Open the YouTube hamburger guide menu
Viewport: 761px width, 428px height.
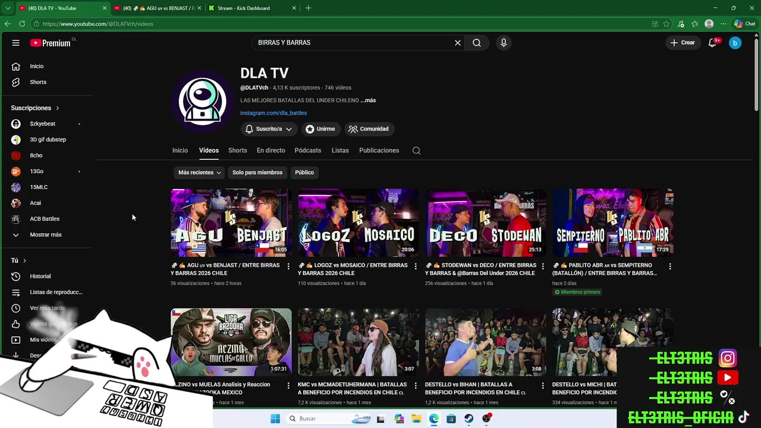coord(16,43)
